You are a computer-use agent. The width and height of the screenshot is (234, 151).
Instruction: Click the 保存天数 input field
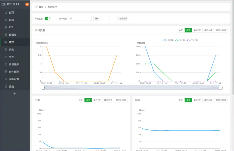point(80,19)
